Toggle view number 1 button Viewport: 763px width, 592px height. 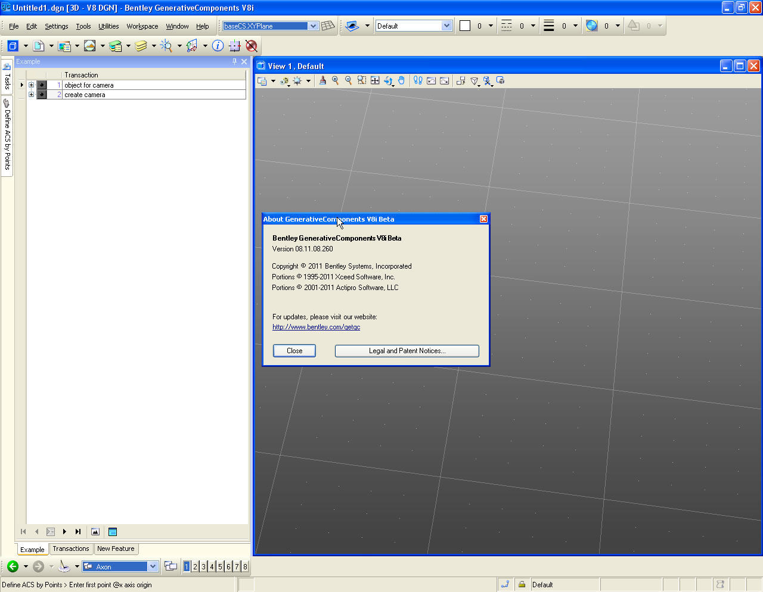pos(187,566)
